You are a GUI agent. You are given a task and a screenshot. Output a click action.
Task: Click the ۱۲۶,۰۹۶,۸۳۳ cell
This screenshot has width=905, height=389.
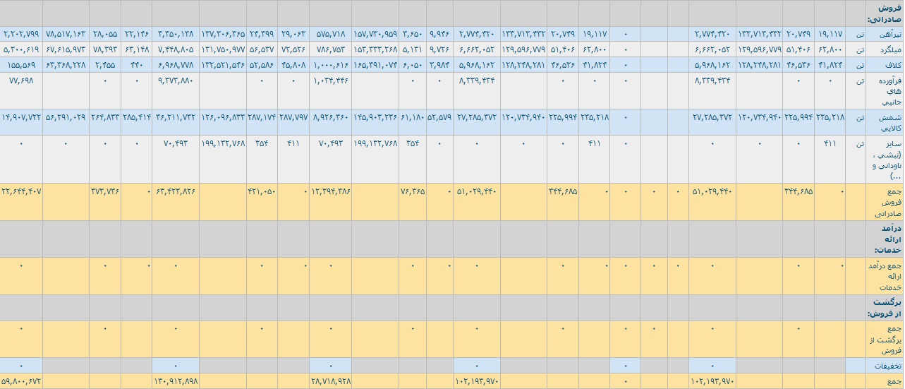coord(224,117)
